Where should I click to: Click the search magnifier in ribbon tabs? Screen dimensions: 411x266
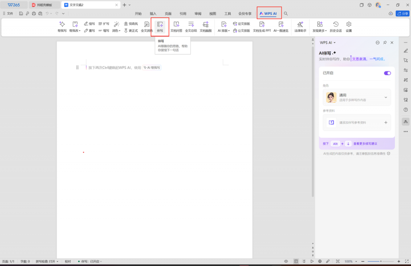tap(286, 13)
